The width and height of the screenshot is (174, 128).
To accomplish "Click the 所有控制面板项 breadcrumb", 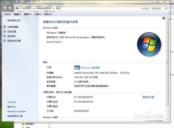I will click(x=44, y=8).
